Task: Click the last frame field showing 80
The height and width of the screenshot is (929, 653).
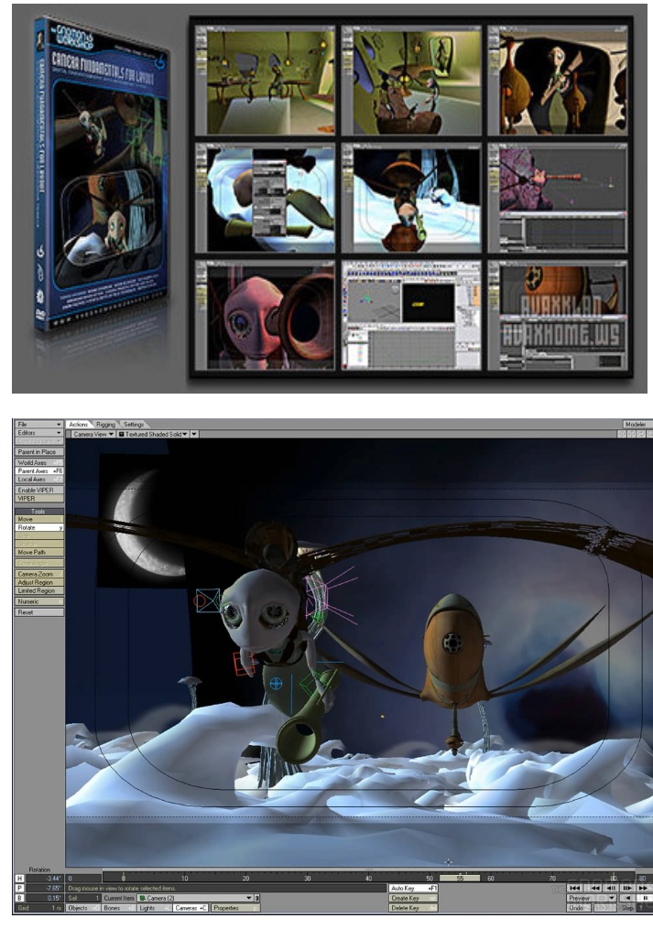Action: pyautogui.click(x=644, y=878)
